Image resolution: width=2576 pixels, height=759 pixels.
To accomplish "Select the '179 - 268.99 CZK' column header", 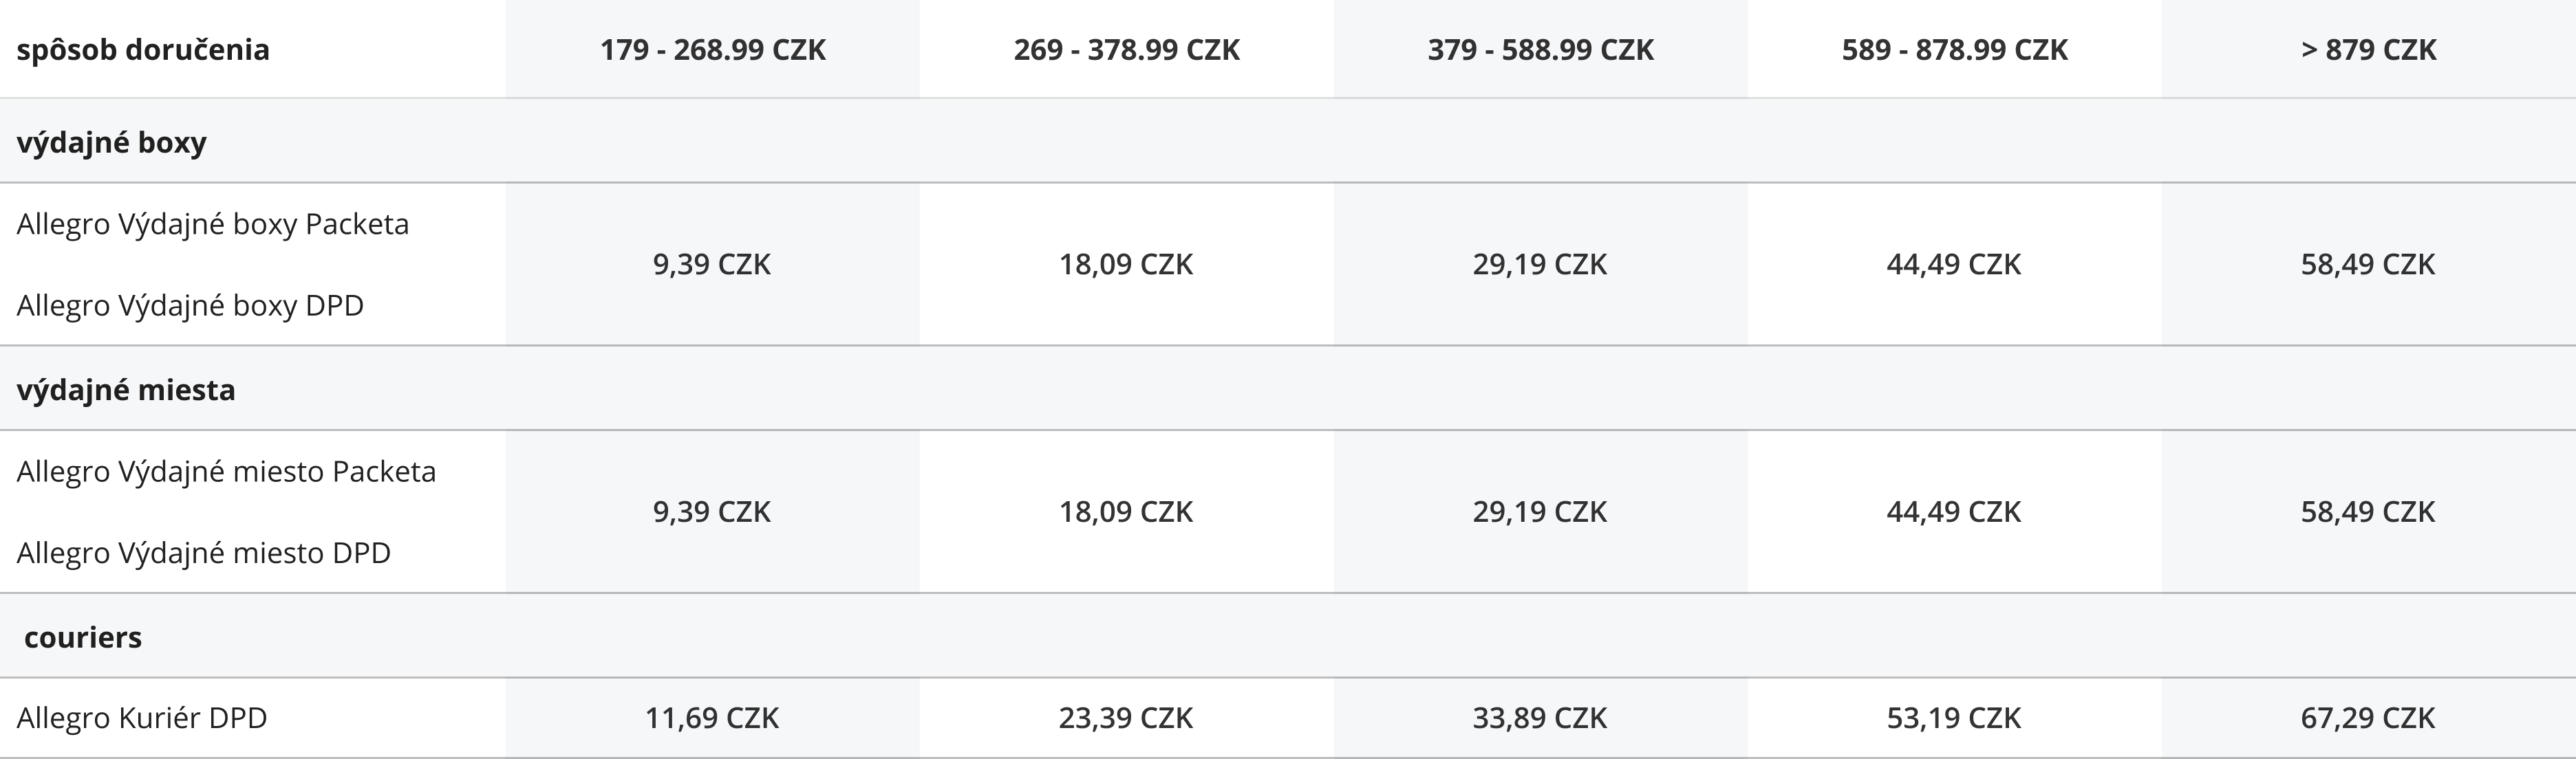I will click(x=712, y=49).
